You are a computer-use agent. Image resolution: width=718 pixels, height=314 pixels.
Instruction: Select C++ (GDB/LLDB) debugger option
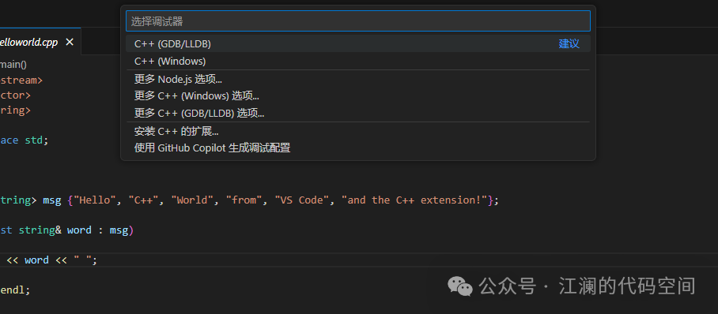358,44
